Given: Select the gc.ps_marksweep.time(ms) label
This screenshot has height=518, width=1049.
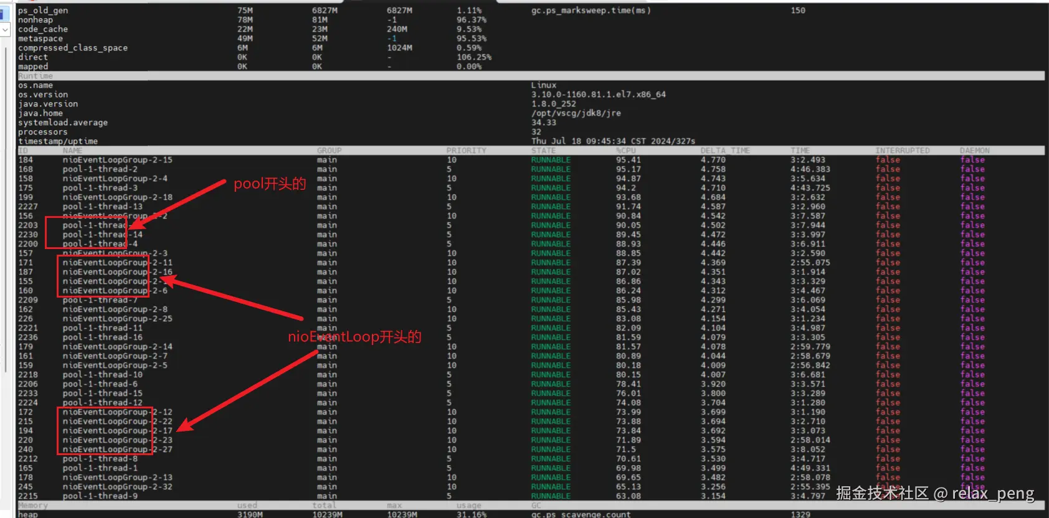Looking at the screenshot, I should [x=591, y=11].
